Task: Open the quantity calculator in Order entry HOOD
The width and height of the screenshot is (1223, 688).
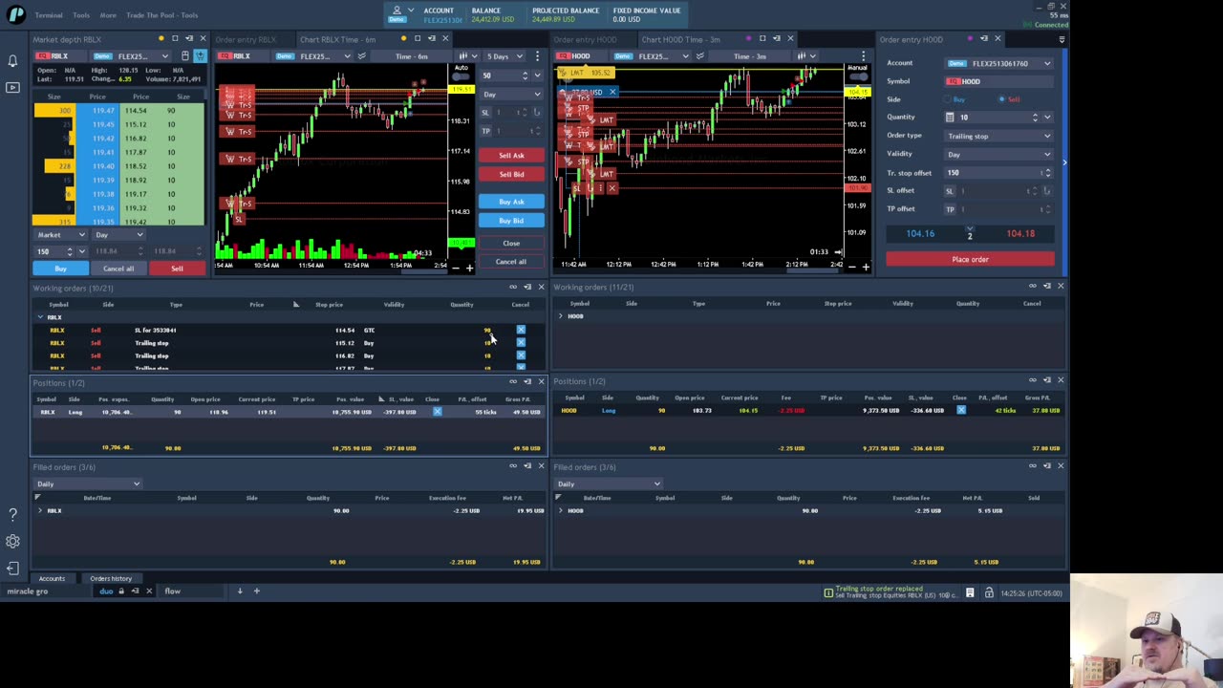Action: click(950, 118)
